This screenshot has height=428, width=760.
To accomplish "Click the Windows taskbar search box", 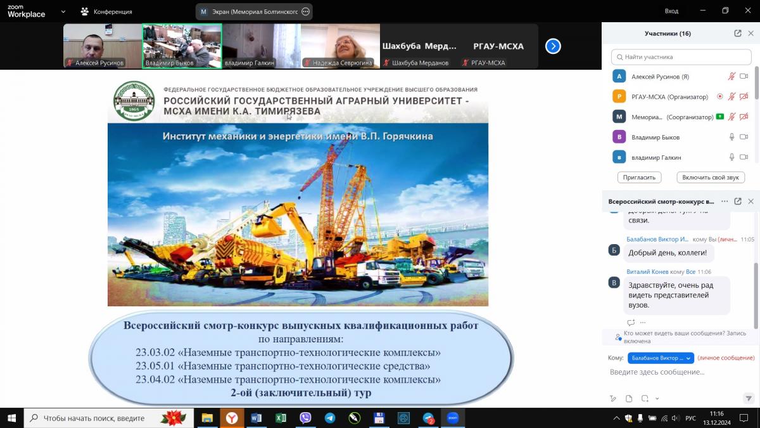I will (x=108, y=418).
